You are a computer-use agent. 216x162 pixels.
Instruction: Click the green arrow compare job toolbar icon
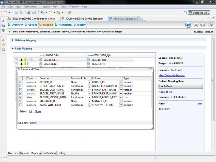point(42,13)
